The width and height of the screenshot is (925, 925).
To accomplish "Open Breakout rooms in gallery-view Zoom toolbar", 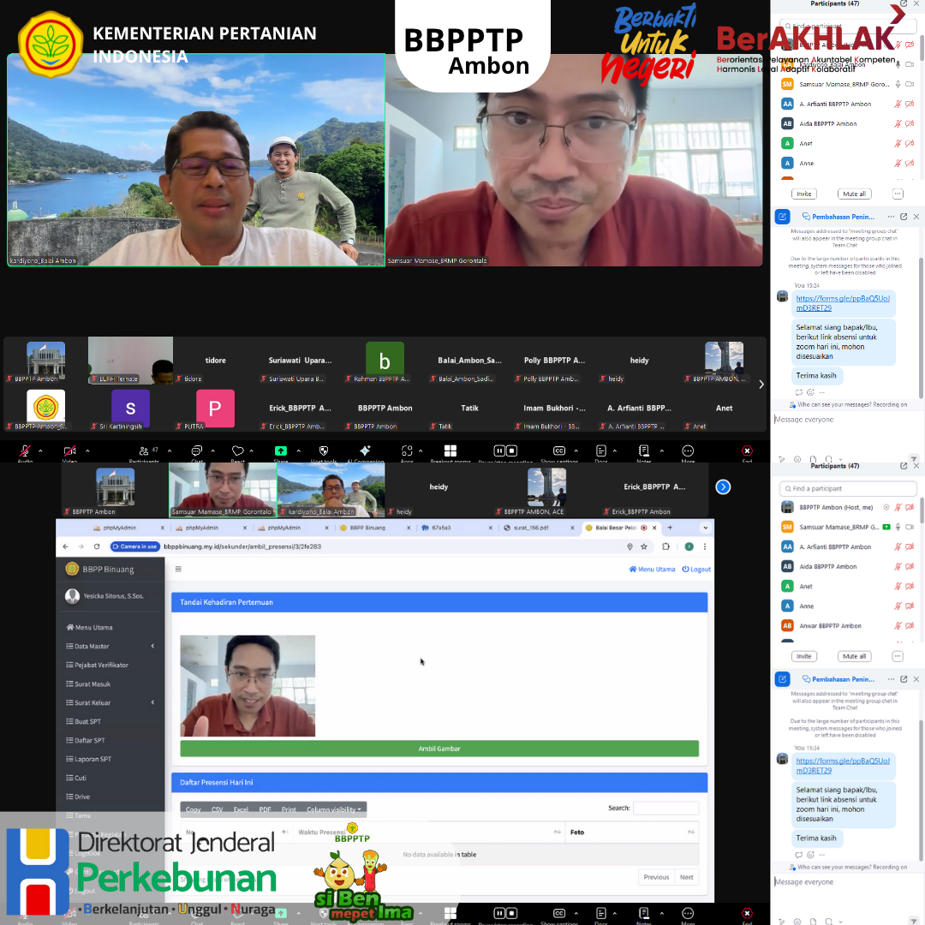I will (x=451, y=451).
